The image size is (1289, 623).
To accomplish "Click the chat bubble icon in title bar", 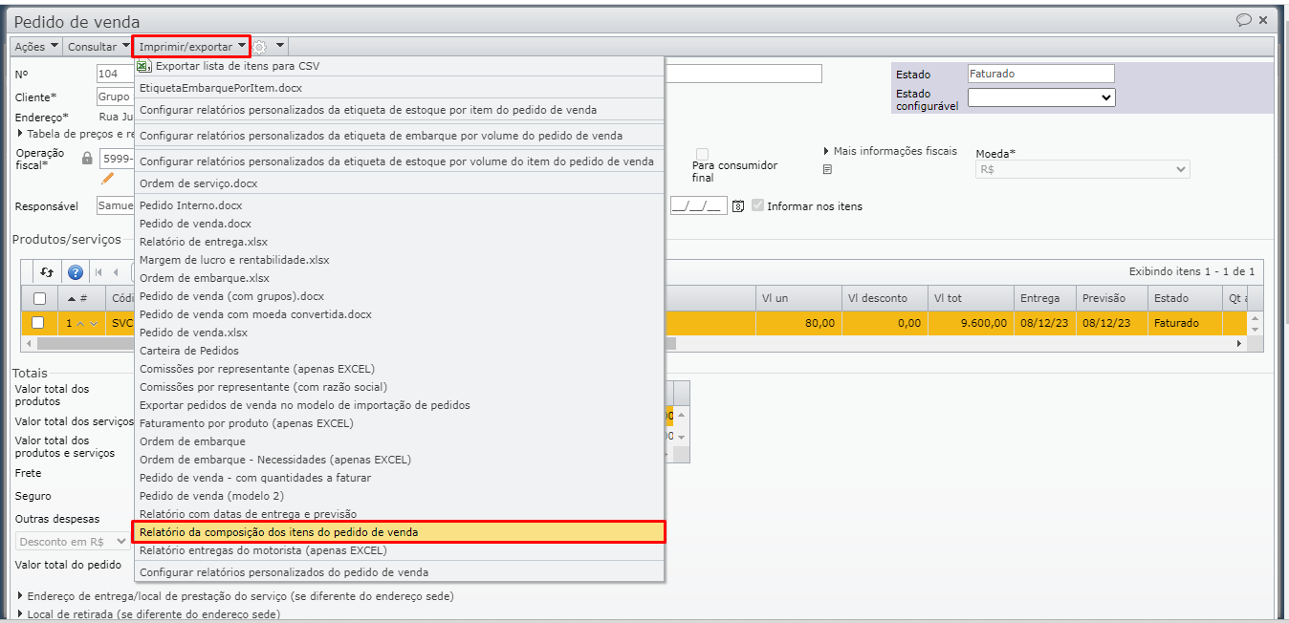I will tap(1243, 19).
